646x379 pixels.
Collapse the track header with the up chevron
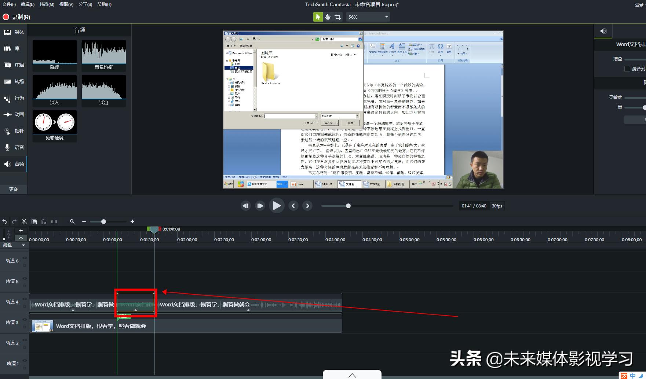pos(21,238)
